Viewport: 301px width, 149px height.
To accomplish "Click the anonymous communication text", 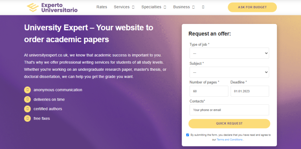I will 58,90.
